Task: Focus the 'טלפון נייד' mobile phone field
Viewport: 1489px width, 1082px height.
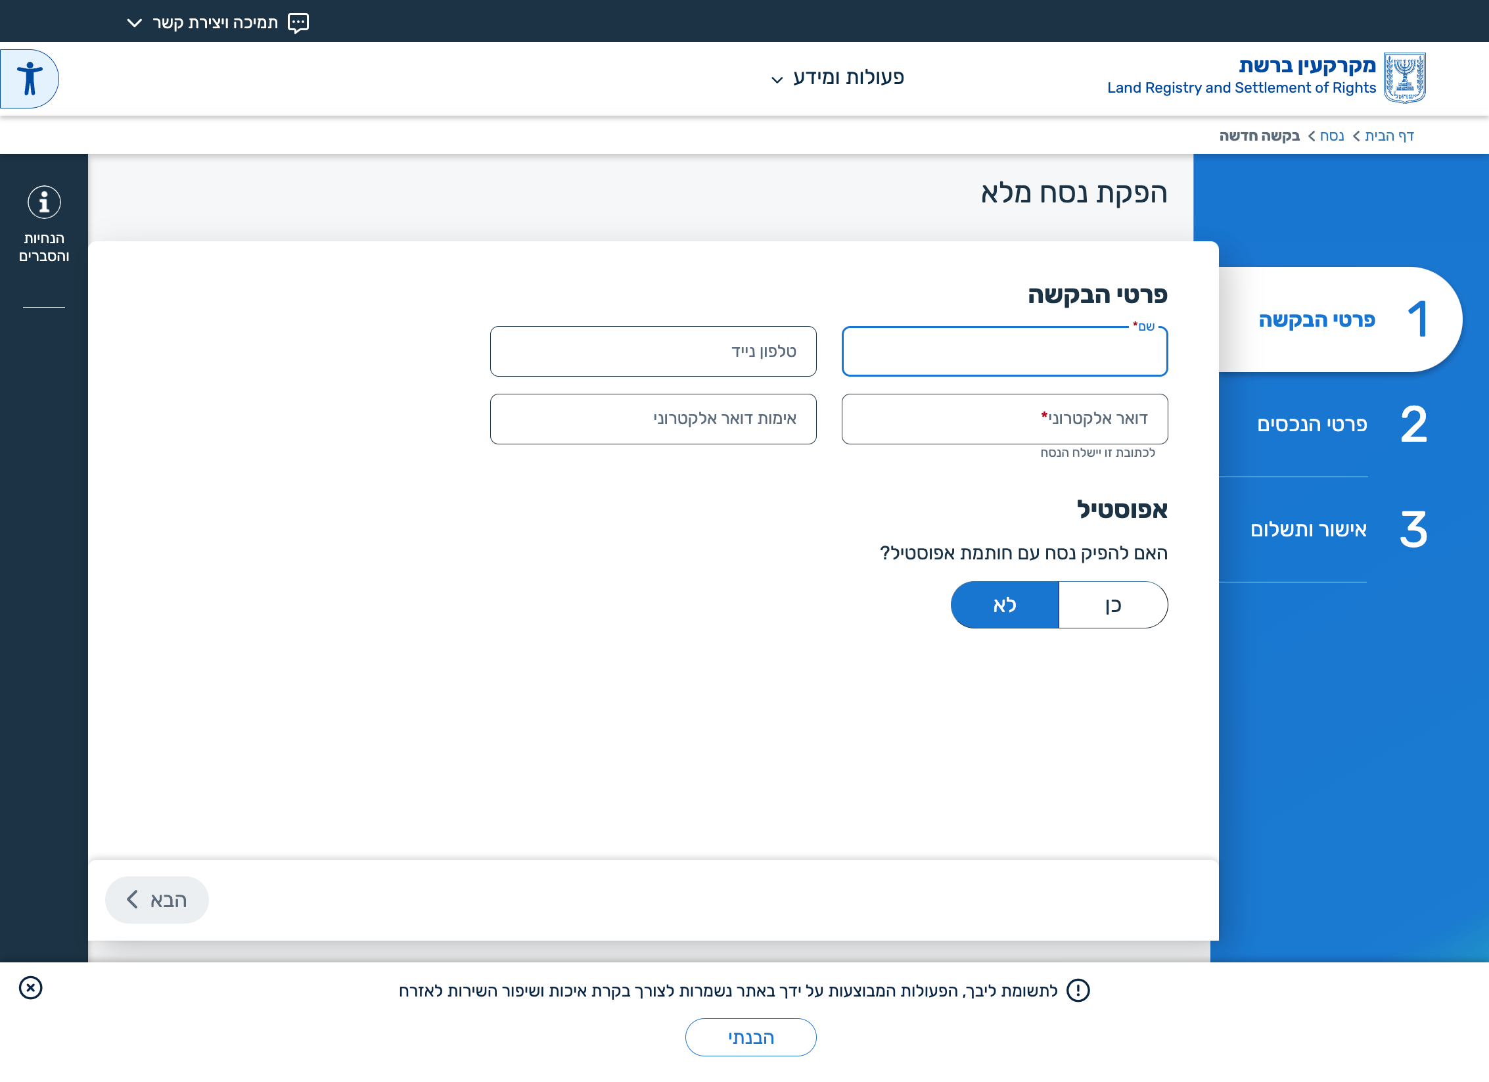Action: (x=653, y=352)
